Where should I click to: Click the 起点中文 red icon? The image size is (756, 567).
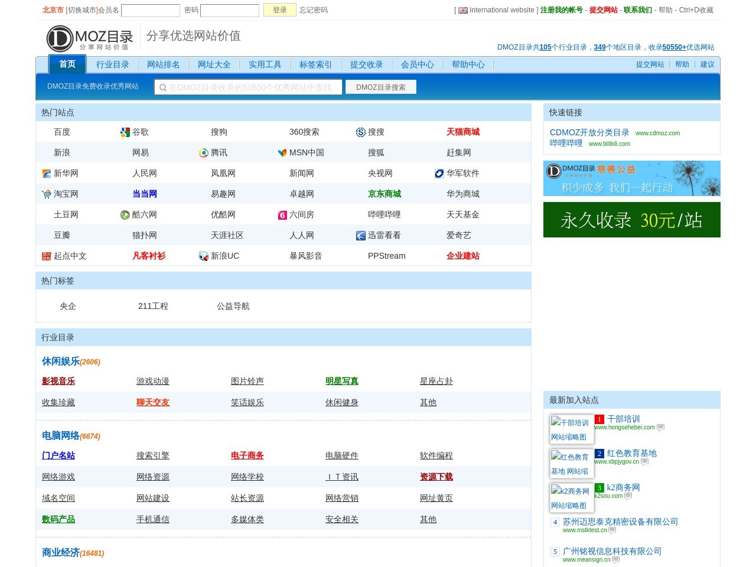click(x=47, y=256)
